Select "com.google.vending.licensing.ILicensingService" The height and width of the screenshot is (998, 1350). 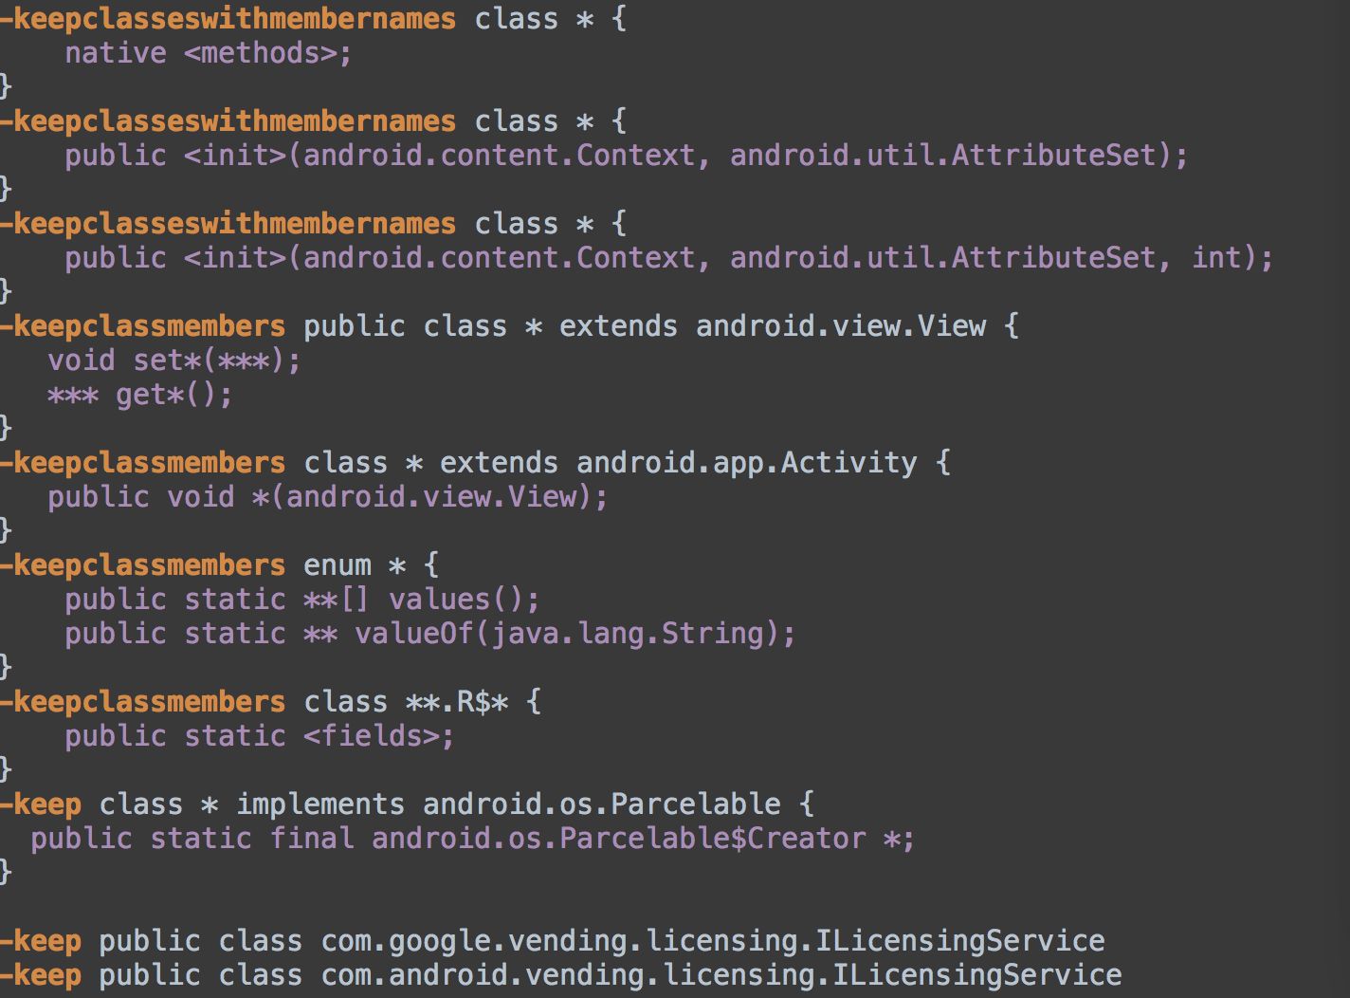(x=713, y=941)
